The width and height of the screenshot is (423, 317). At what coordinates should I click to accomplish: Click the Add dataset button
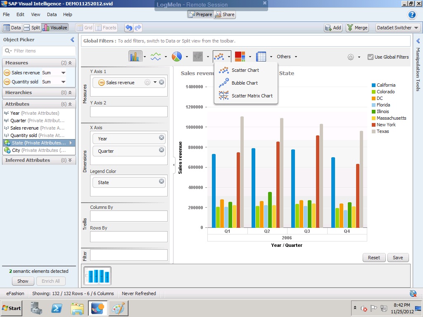coord(333,28)
